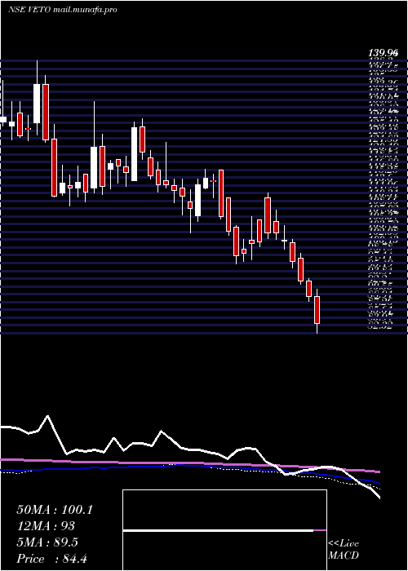Click the last red candlestick at chart low
This screenshot has width=408, height=571.
tap(317, 311)
